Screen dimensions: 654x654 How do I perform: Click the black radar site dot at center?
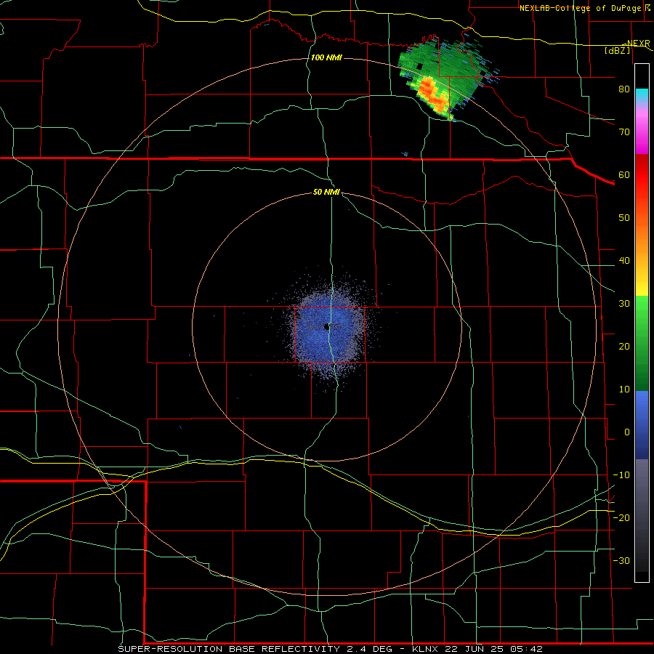coord(326,328)
